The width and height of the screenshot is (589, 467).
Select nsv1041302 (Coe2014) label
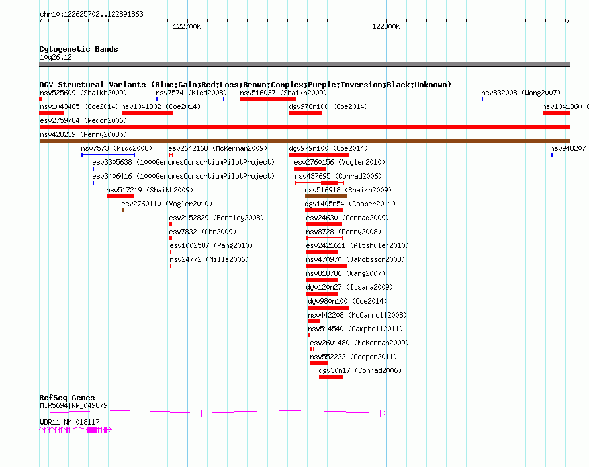click(x=161, y=106)
